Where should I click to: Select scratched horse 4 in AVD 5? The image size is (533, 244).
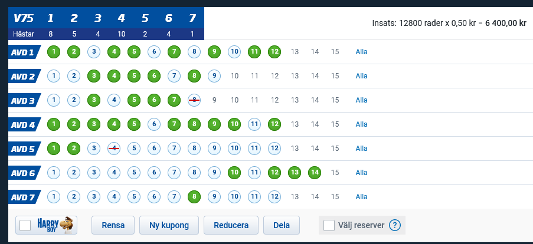tap(114, 149)
